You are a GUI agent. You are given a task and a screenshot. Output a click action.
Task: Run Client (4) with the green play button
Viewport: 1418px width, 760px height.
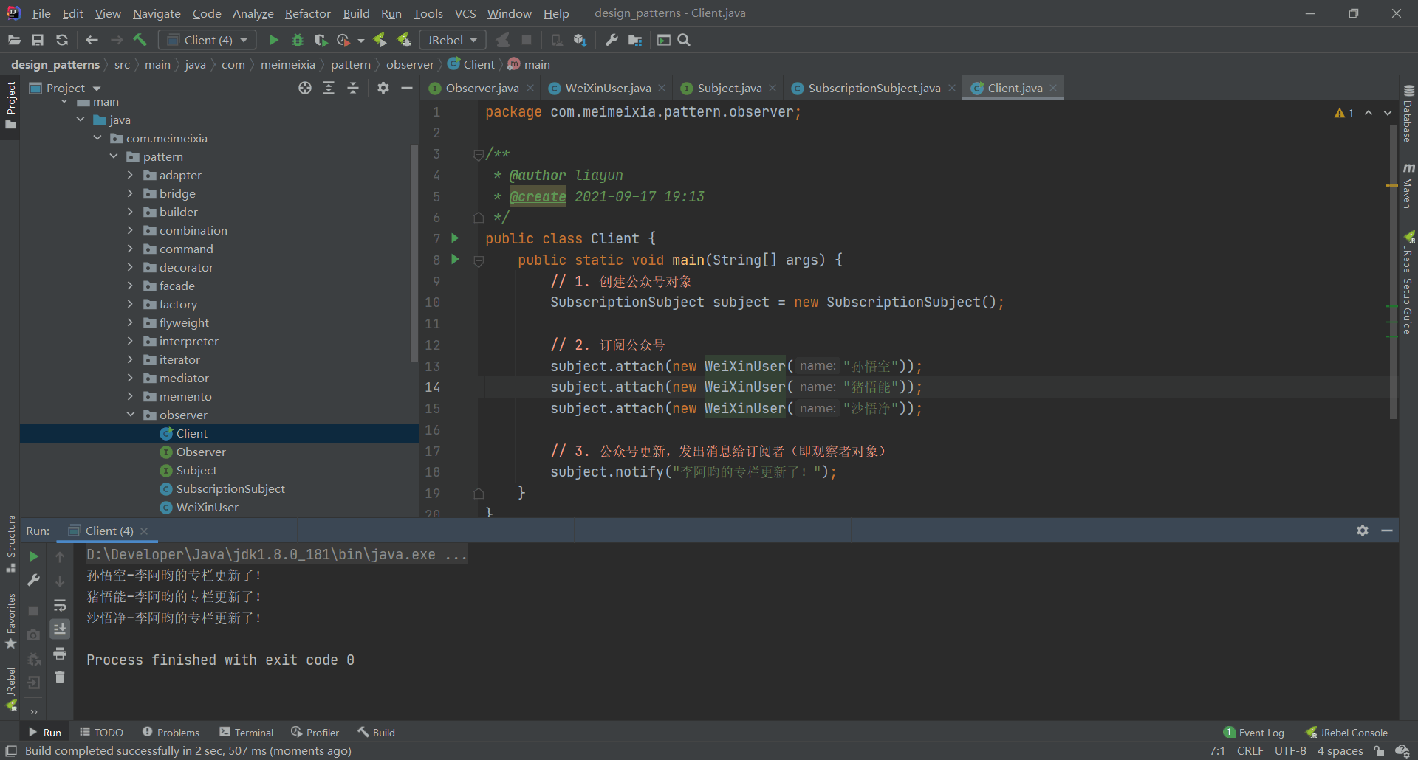coord(273,40)
